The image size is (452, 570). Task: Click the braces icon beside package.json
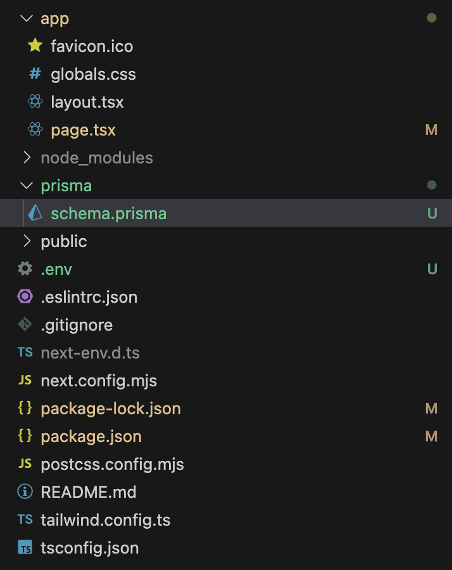(25, 436)
